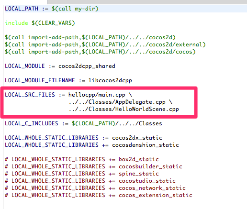
Task: Click 'LOCAL_MODULE := cocos2dcpp_shared' line
Action: coord(60,66)
